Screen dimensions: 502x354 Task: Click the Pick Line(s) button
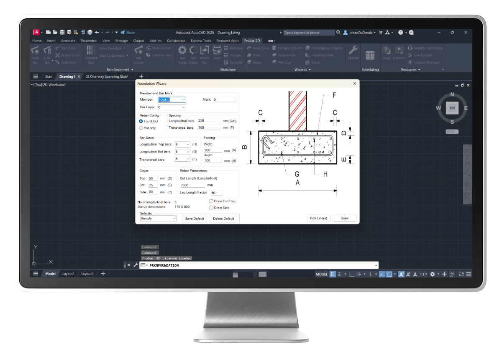pyautogui.click(x=319, y=218)
